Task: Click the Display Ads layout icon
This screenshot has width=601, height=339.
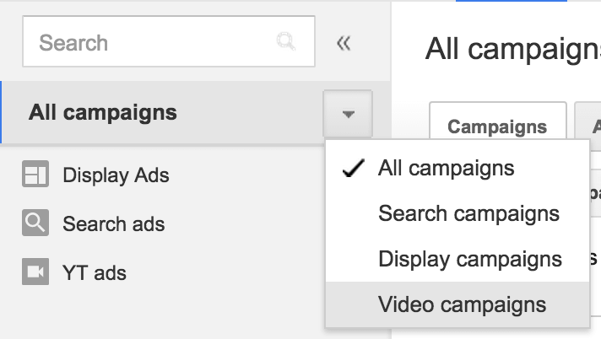Action: (x=35, y=175)
